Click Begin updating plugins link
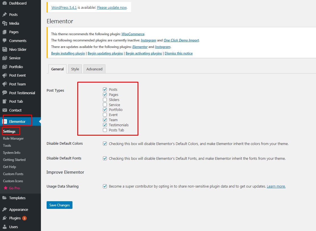This screenshot has width=316, height=231. (x=105, y=53)
